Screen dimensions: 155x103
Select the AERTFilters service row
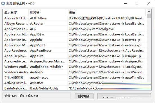(74, 18)
